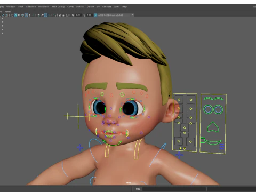The image size is (256, 192).
Task: Click the yellow A icon on slider panel
Action: (x=181, y=148)
